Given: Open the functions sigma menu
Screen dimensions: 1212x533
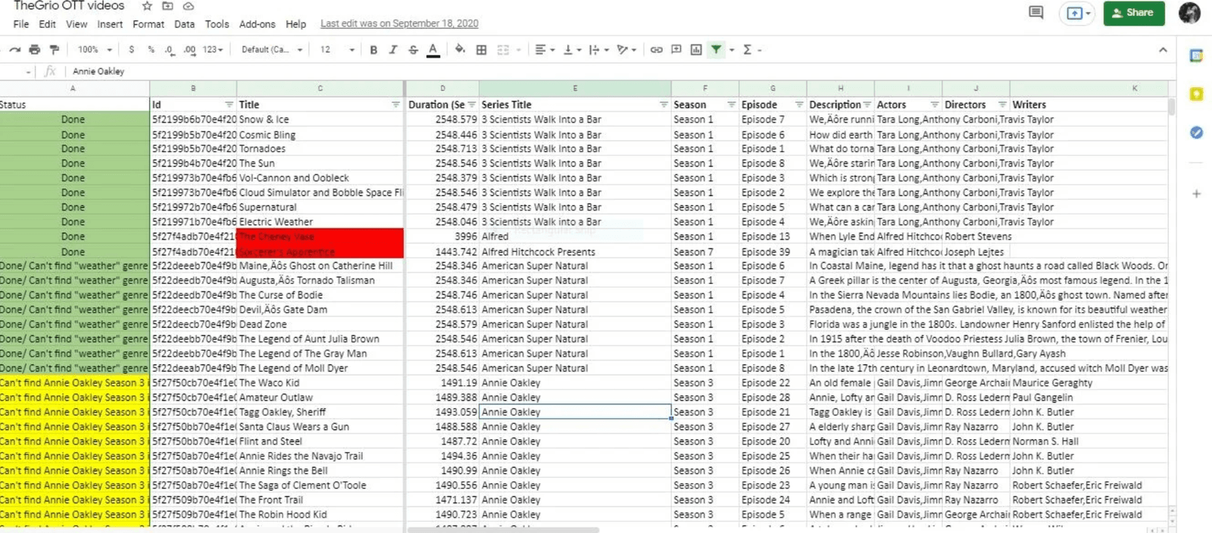Looking at the screenshot, I should coord(751,50).
